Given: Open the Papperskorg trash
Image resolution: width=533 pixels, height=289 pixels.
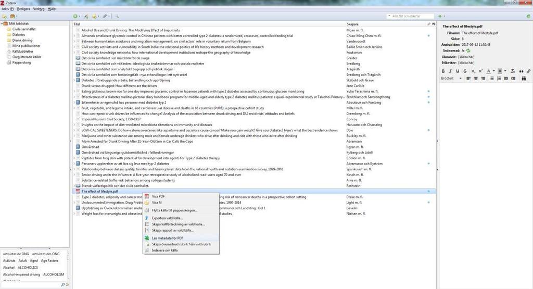Looking at the screenshot, I should point(21,62).
